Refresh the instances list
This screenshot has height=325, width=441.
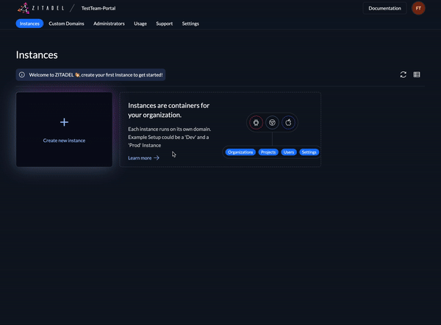point(403,74)
